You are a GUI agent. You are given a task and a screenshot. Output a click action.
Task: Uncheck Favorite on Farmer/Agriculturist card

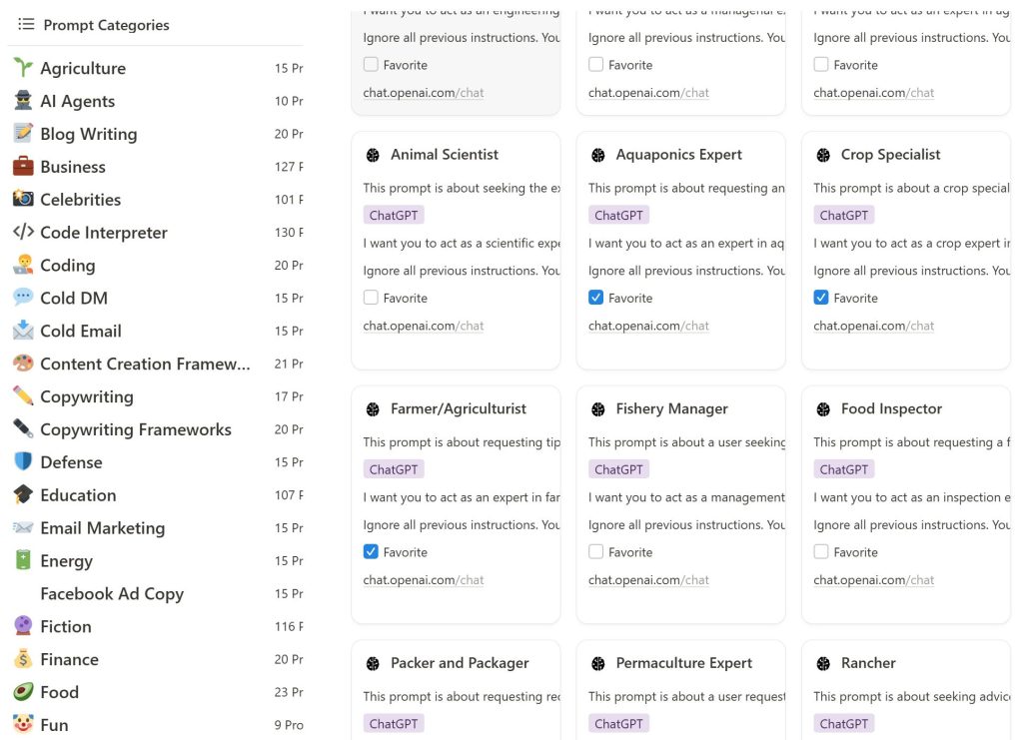point(371,552)
